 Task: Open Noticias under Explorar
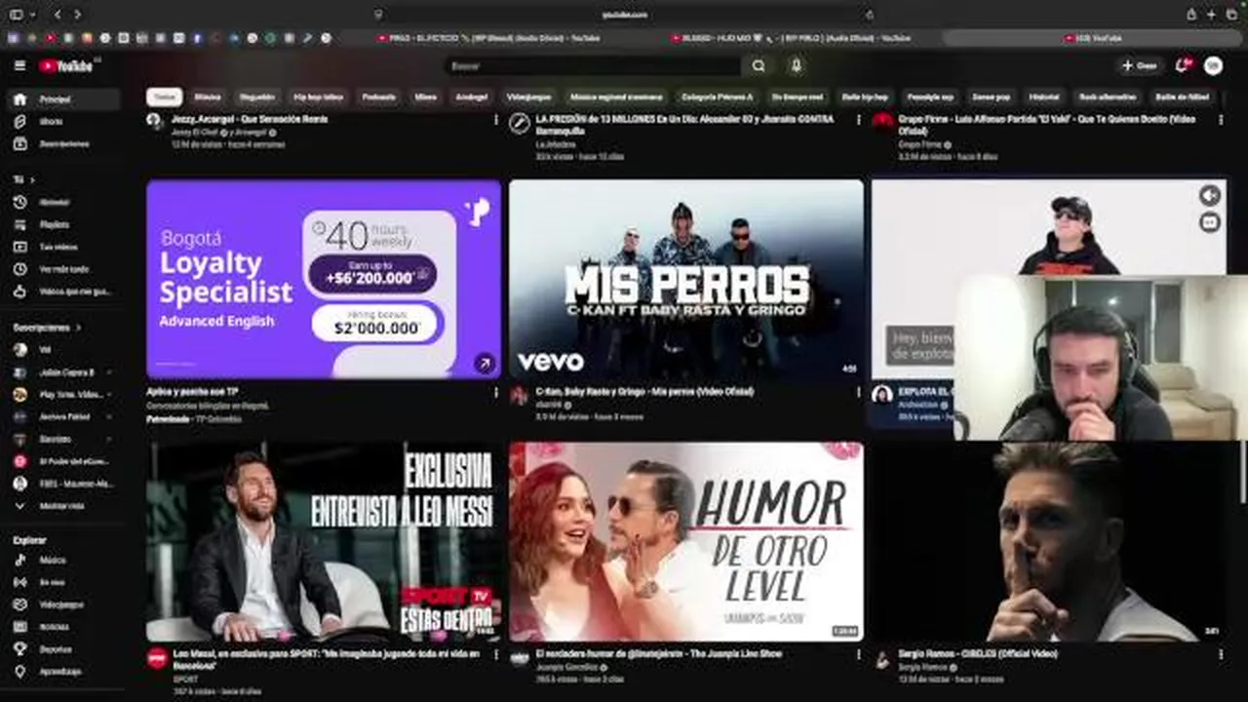coord(61,627)
